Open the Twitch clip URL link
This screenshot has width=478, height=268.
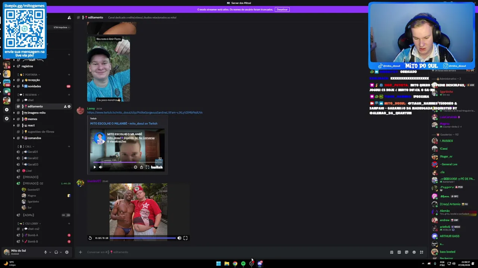click(x=145, y=112)
